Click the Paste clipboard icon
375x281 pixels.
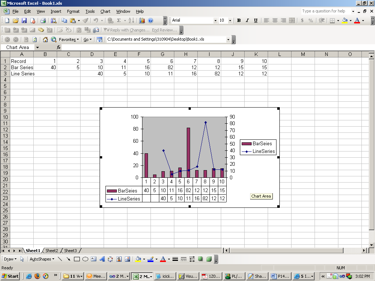click(73, 20)
